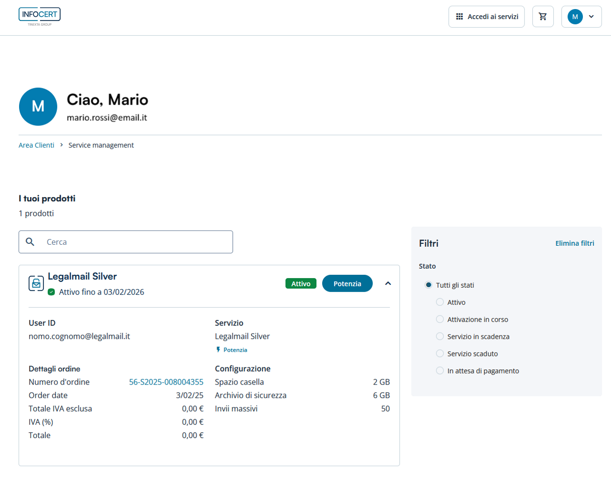
Task: Choose the Servizio scaduto filter
Action: tap(440, 354)
